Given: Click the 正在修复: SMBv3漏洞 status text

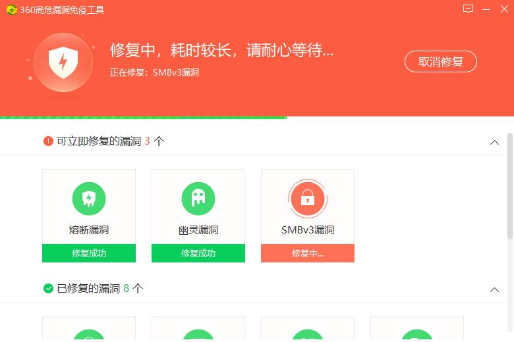Looking at the screenshot, I should point(154,72).
